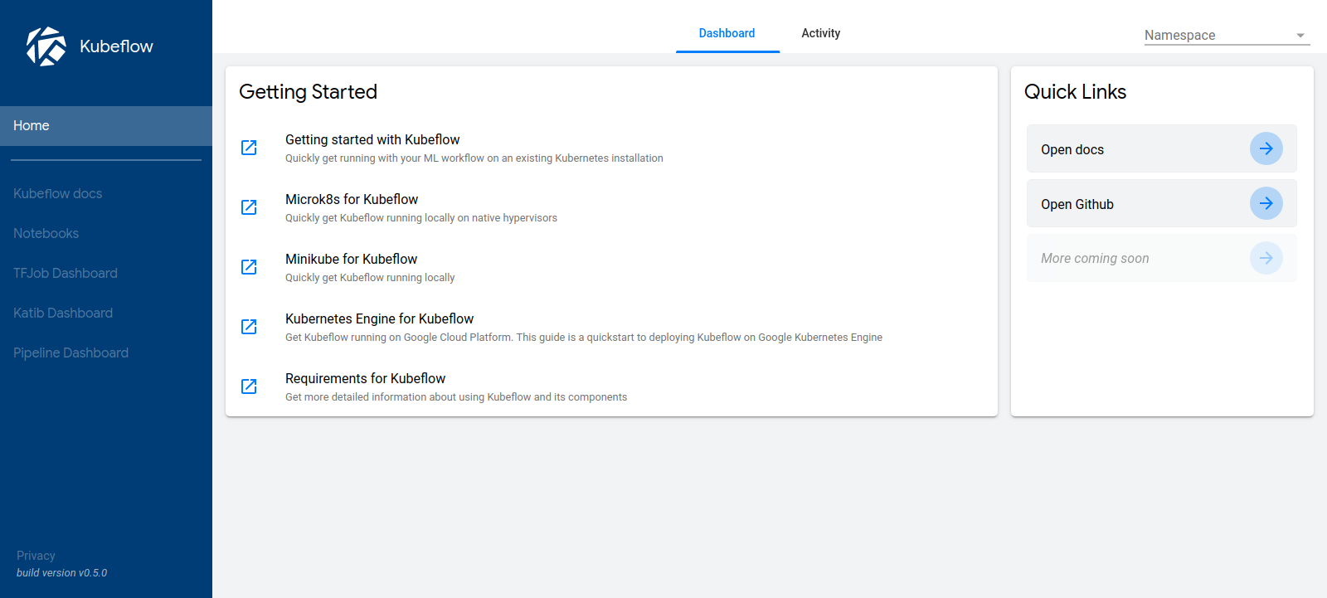Open external link icon for Getting started with Kubeflow
The height and width of the screenshot is (598, 1327).
pyautogui.click(x=249, y=148)
